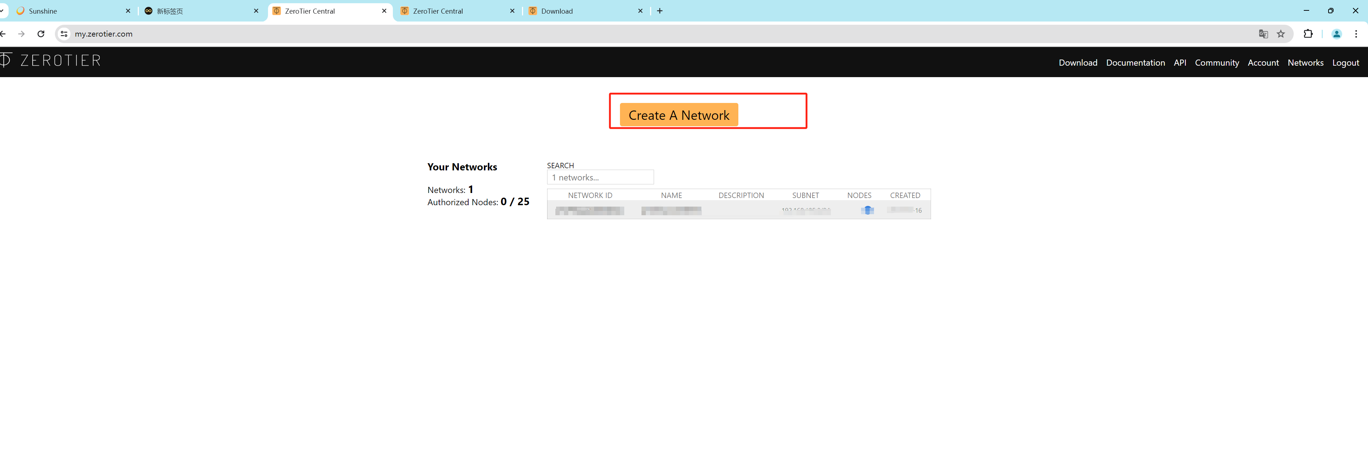Close the Sunshine tab

[x=128, y=11]
